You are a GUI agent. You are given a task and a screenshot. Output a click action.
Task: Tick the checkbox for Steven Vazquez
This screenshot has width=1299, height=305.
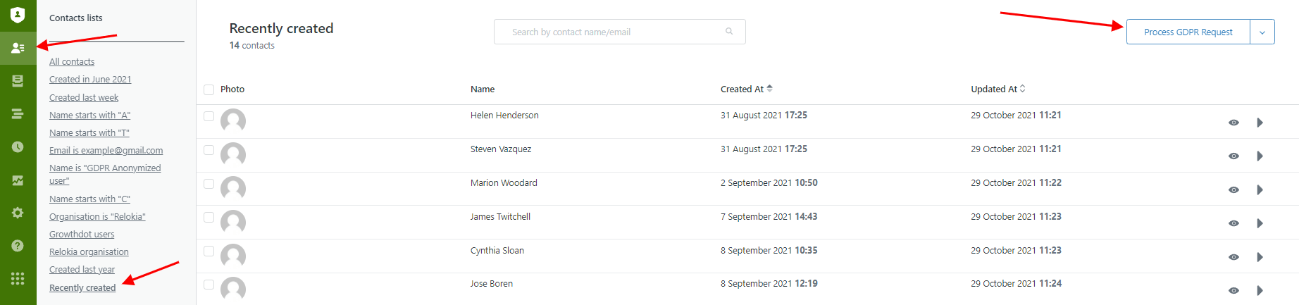point(209,150)
